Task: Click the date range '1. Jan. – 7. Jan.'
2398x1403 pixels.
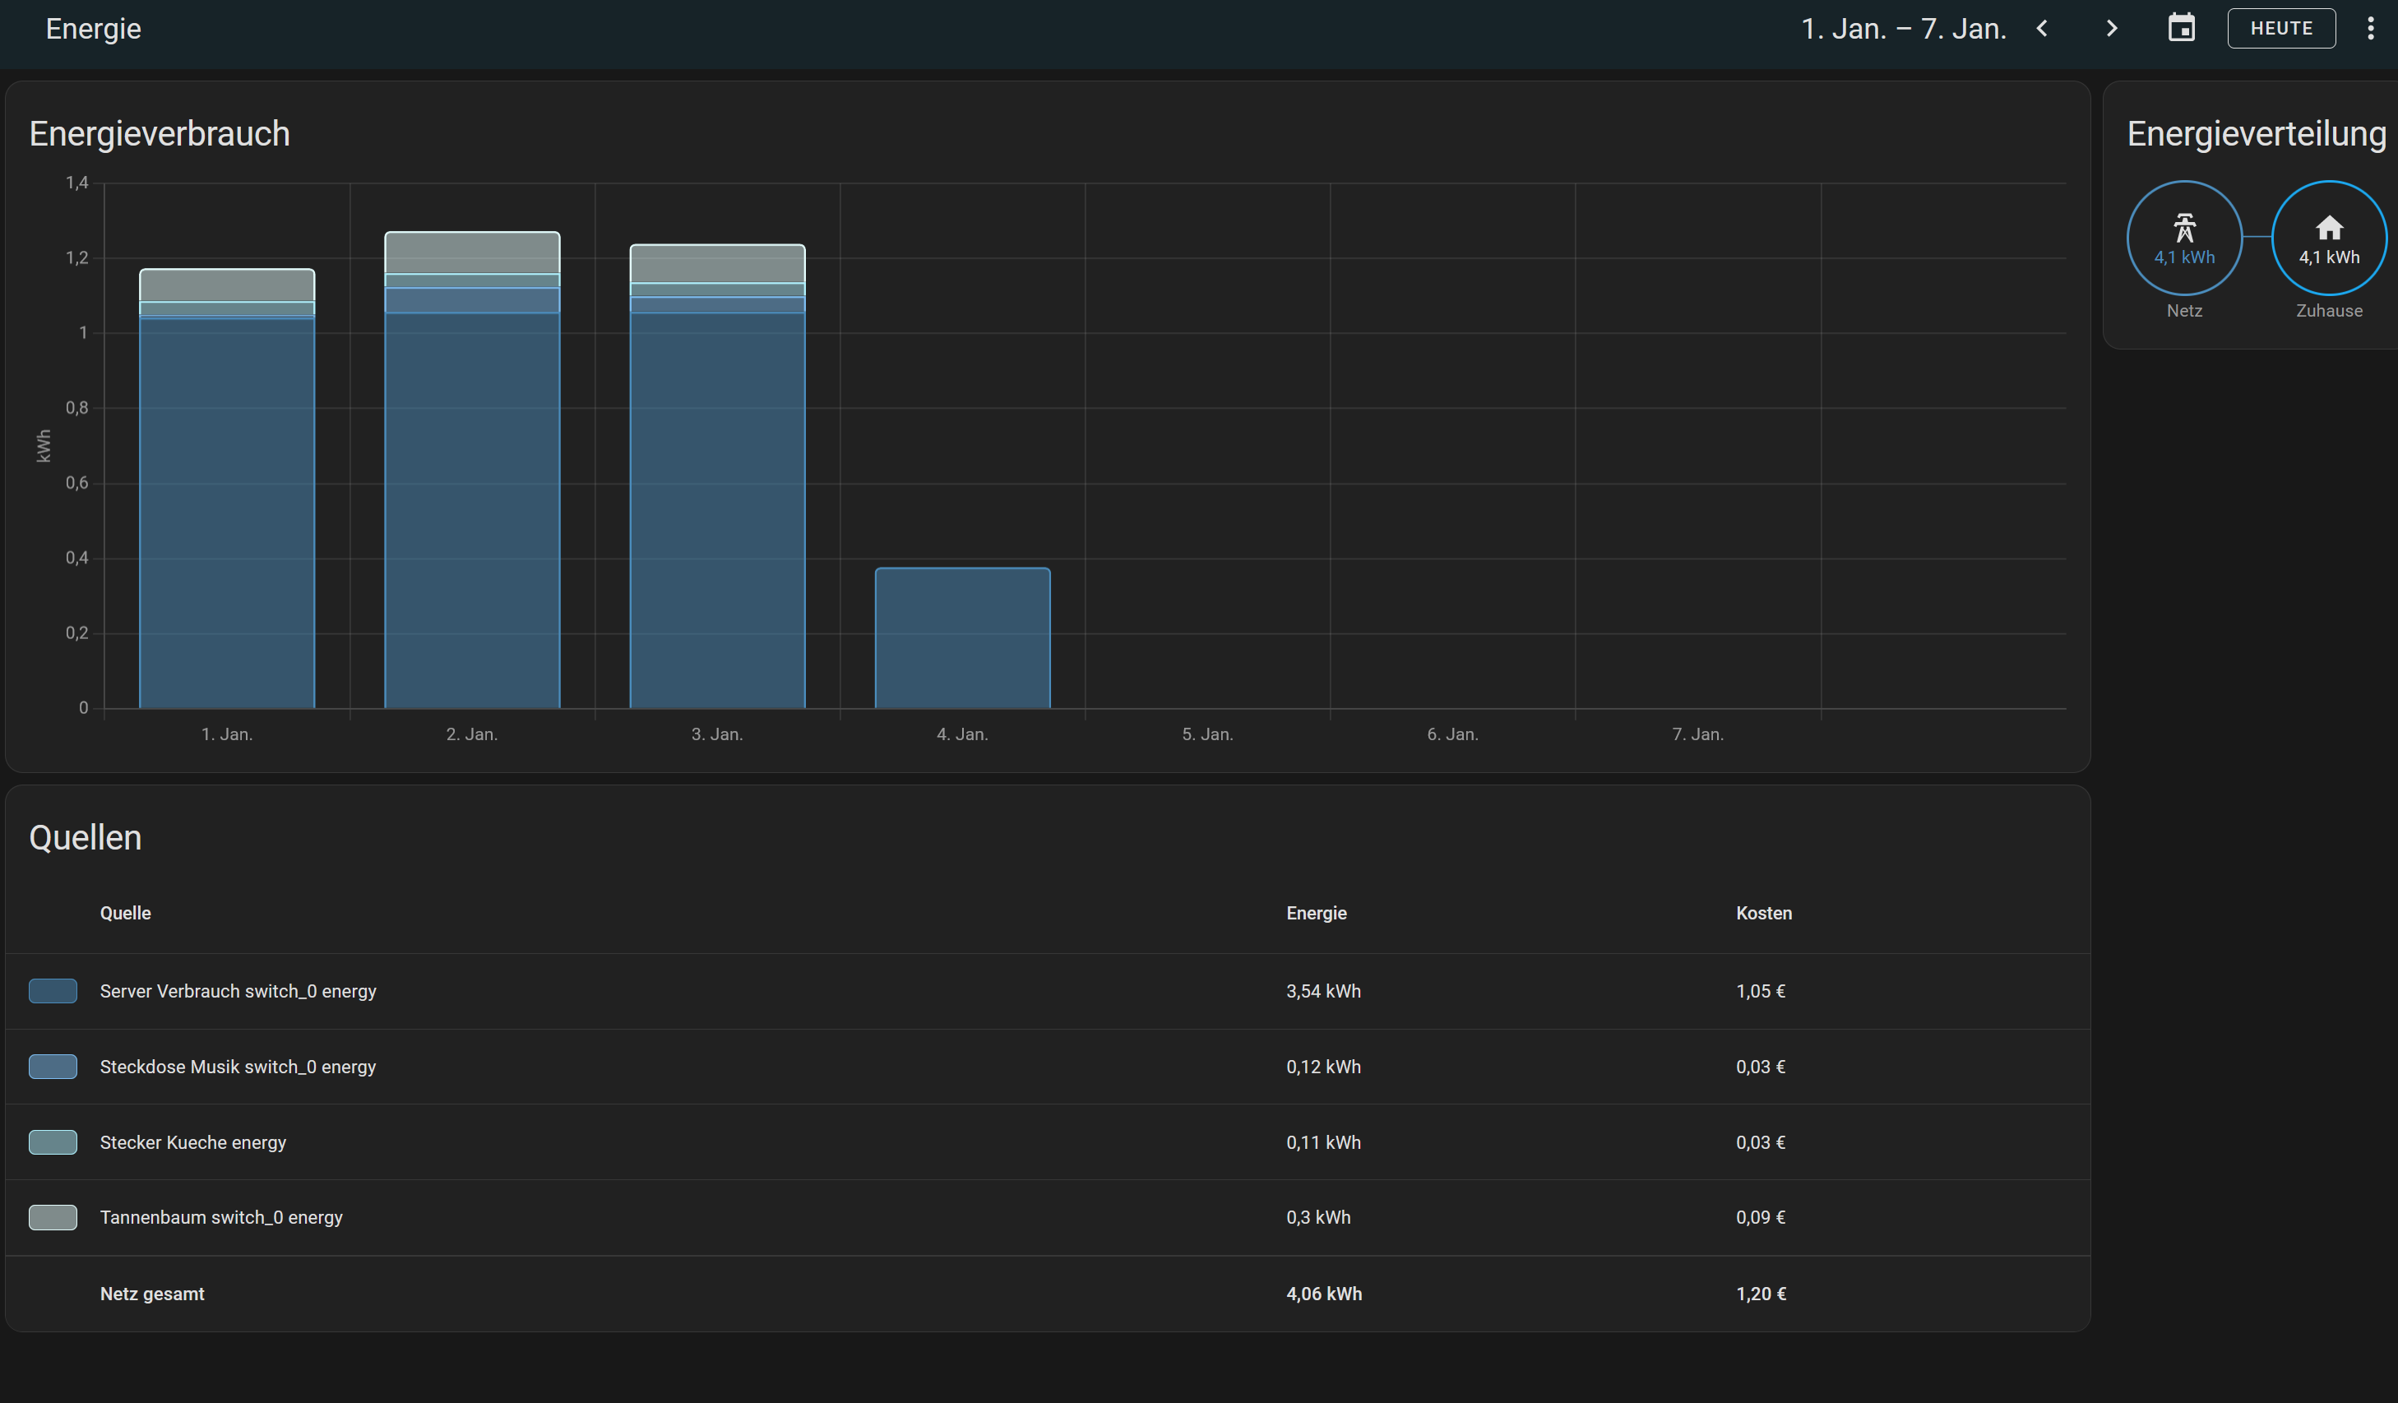Action: pyautogui.click(x=1903, y=29)
